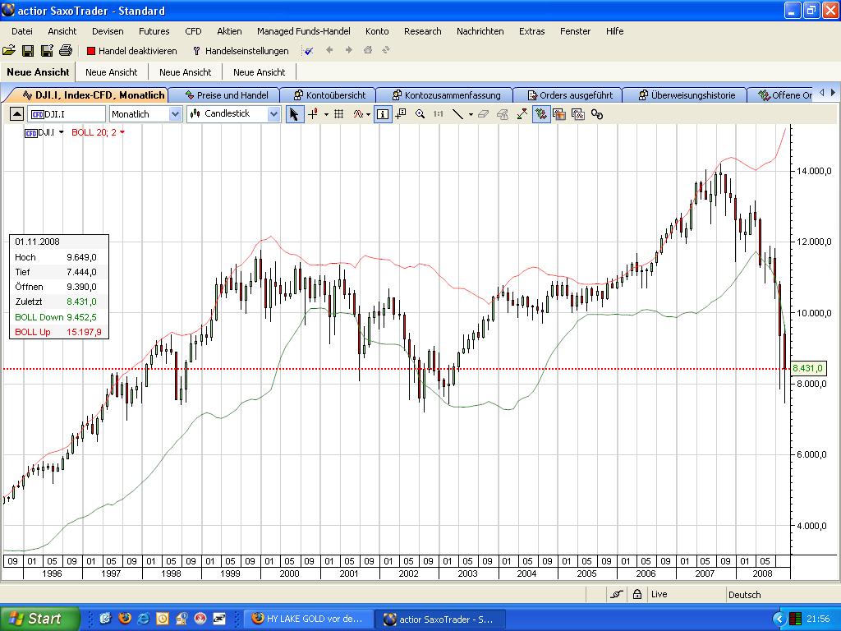The width and height of the screenshot is (841, 631).
Task: Toggle the highlighted trade-markers chart icon
Action: click(x=541, y=113)
